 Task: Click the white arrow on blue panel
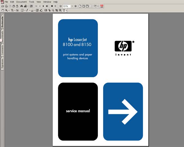(123, 112)
